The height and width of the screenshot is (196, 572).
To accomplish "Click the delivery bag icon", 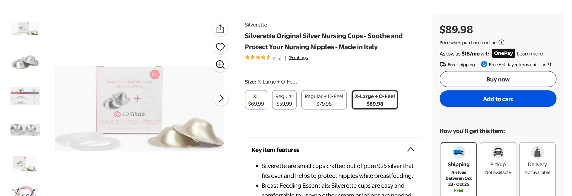I will [537, 152].
